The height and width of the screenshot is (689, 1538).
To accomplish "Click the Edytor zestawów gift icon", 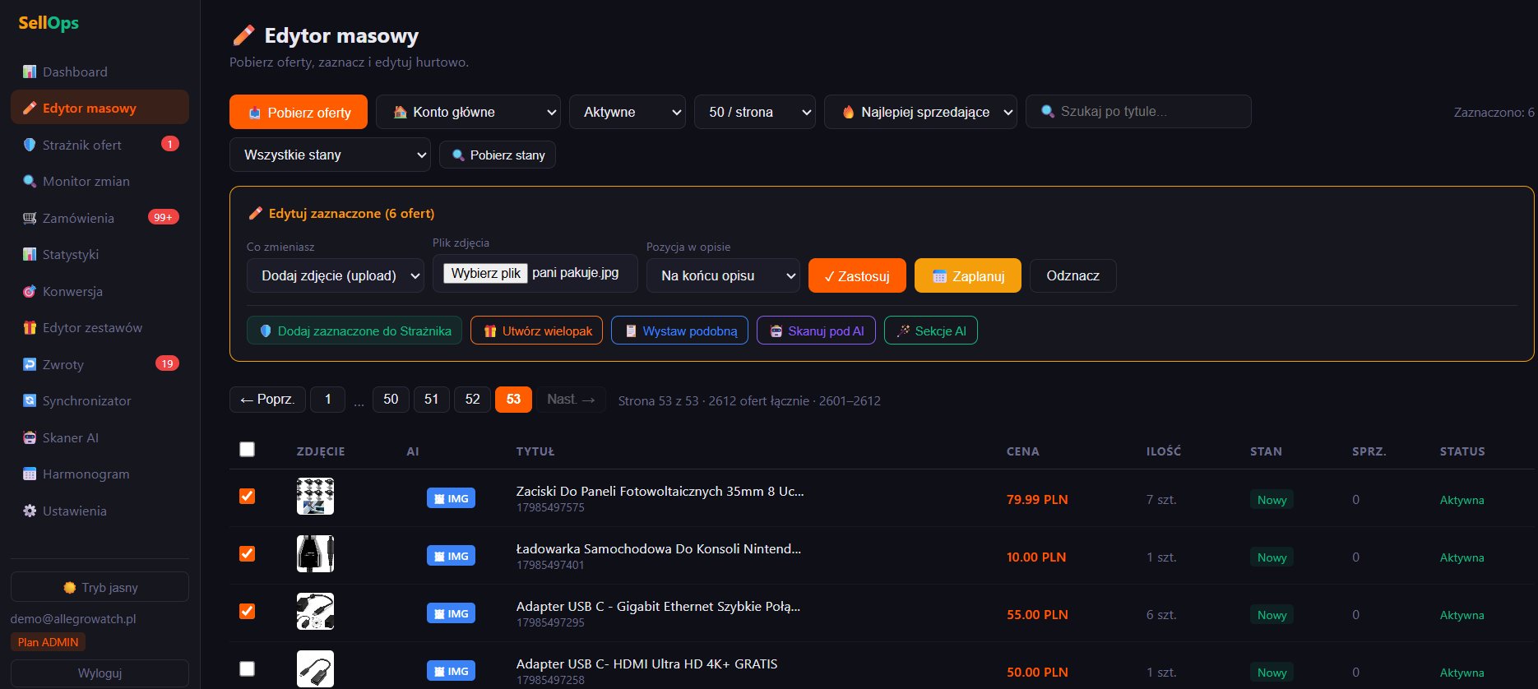I will [x=30, y=327].
